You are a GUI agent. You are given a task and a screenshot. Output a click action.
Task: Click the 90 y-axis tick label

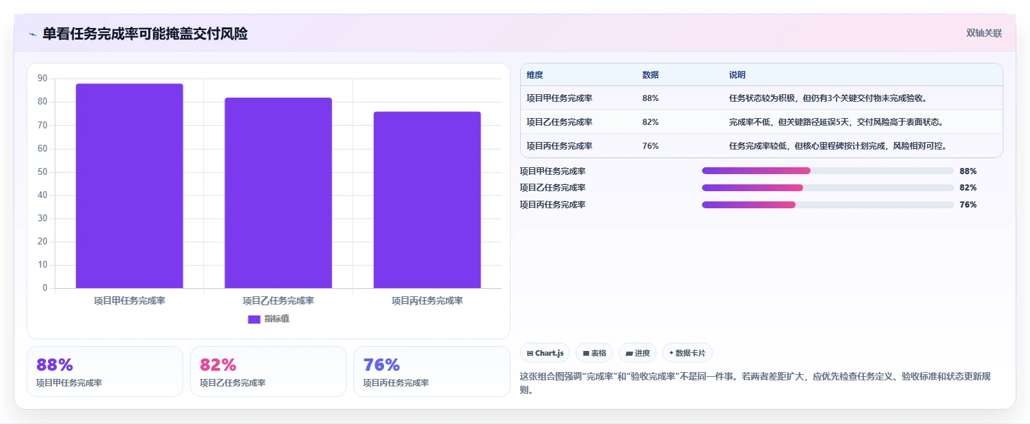(42, 79)
